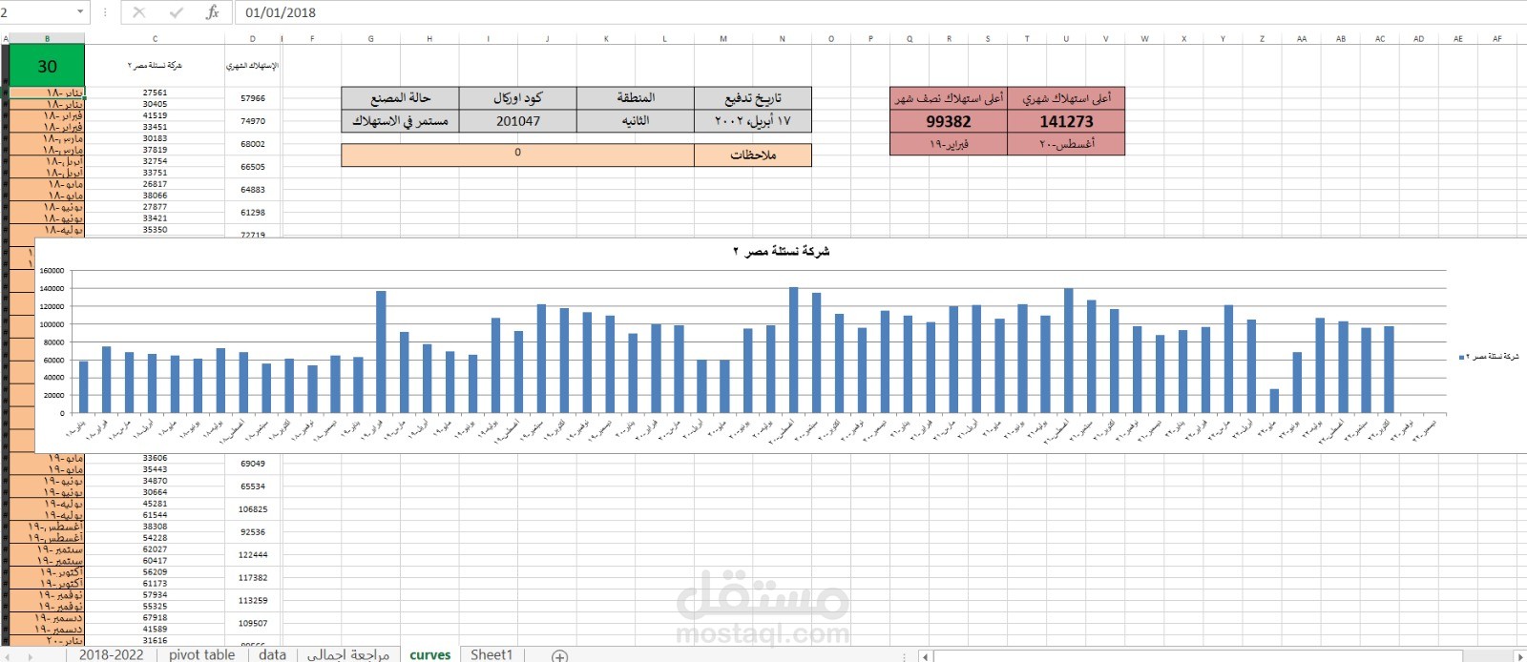
Task: Click the header أعلى استهلاك شهري
Action: coord(1066,98)
